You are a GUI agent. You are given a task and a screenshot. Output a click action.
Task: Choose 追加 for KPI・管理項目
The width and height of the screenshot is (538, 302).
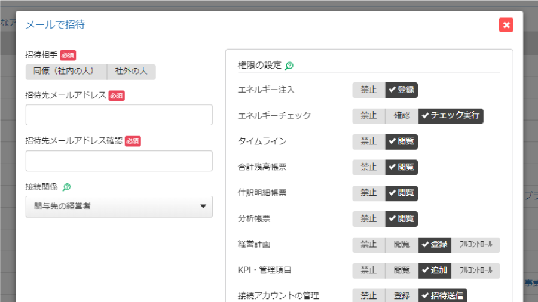[x=435, y=270]
